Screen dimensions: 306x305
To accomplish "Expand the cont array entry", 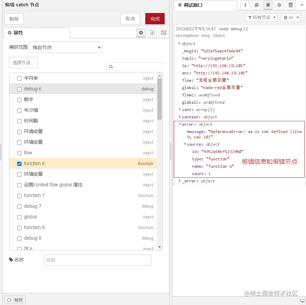I will pos(179,110).
